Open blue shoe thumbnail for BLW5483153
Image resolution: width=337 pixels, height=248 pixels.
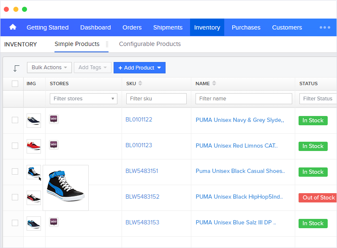coord(34,224)
